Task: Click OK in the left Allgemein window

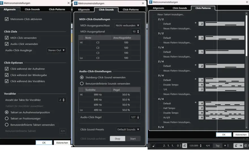Action: [44, 143]
